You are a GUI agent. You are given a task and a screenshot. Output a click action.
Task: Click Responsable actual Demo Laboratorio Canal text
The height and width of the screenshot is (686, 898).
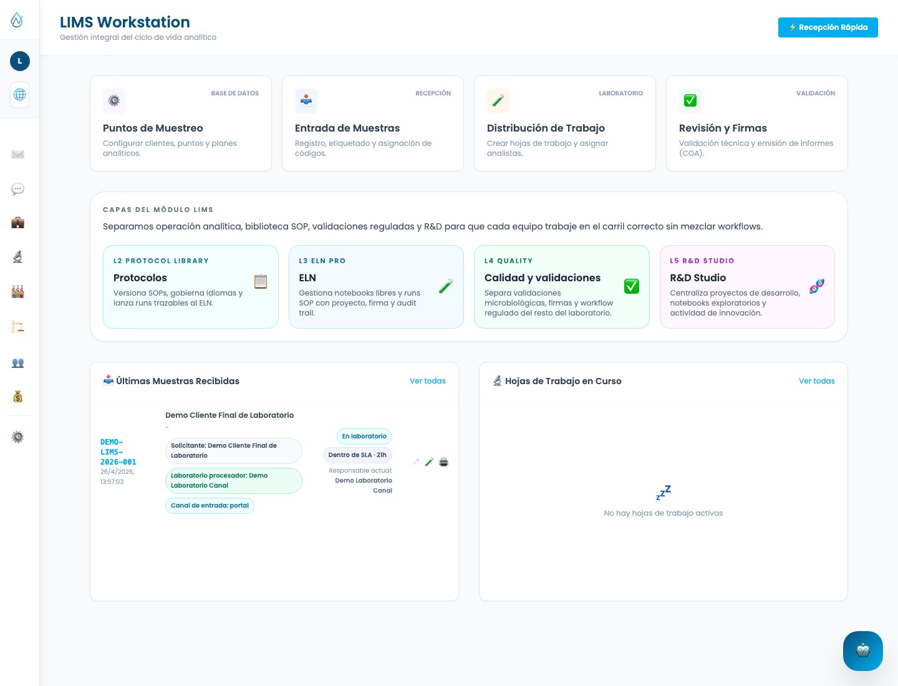[x=361, y=481]
